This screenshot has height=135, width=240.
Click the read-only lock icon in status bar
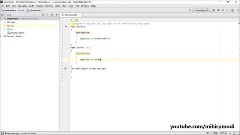pos(230,133)
